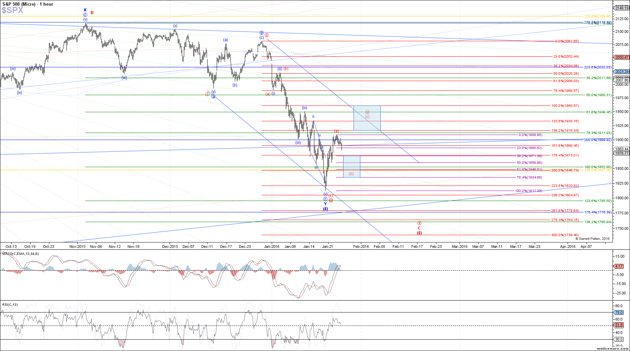630x351 pixels.
Task: Click the purple "100.0%(1812.33)" Fibonacci label
Action: click(x=528, y=191)
